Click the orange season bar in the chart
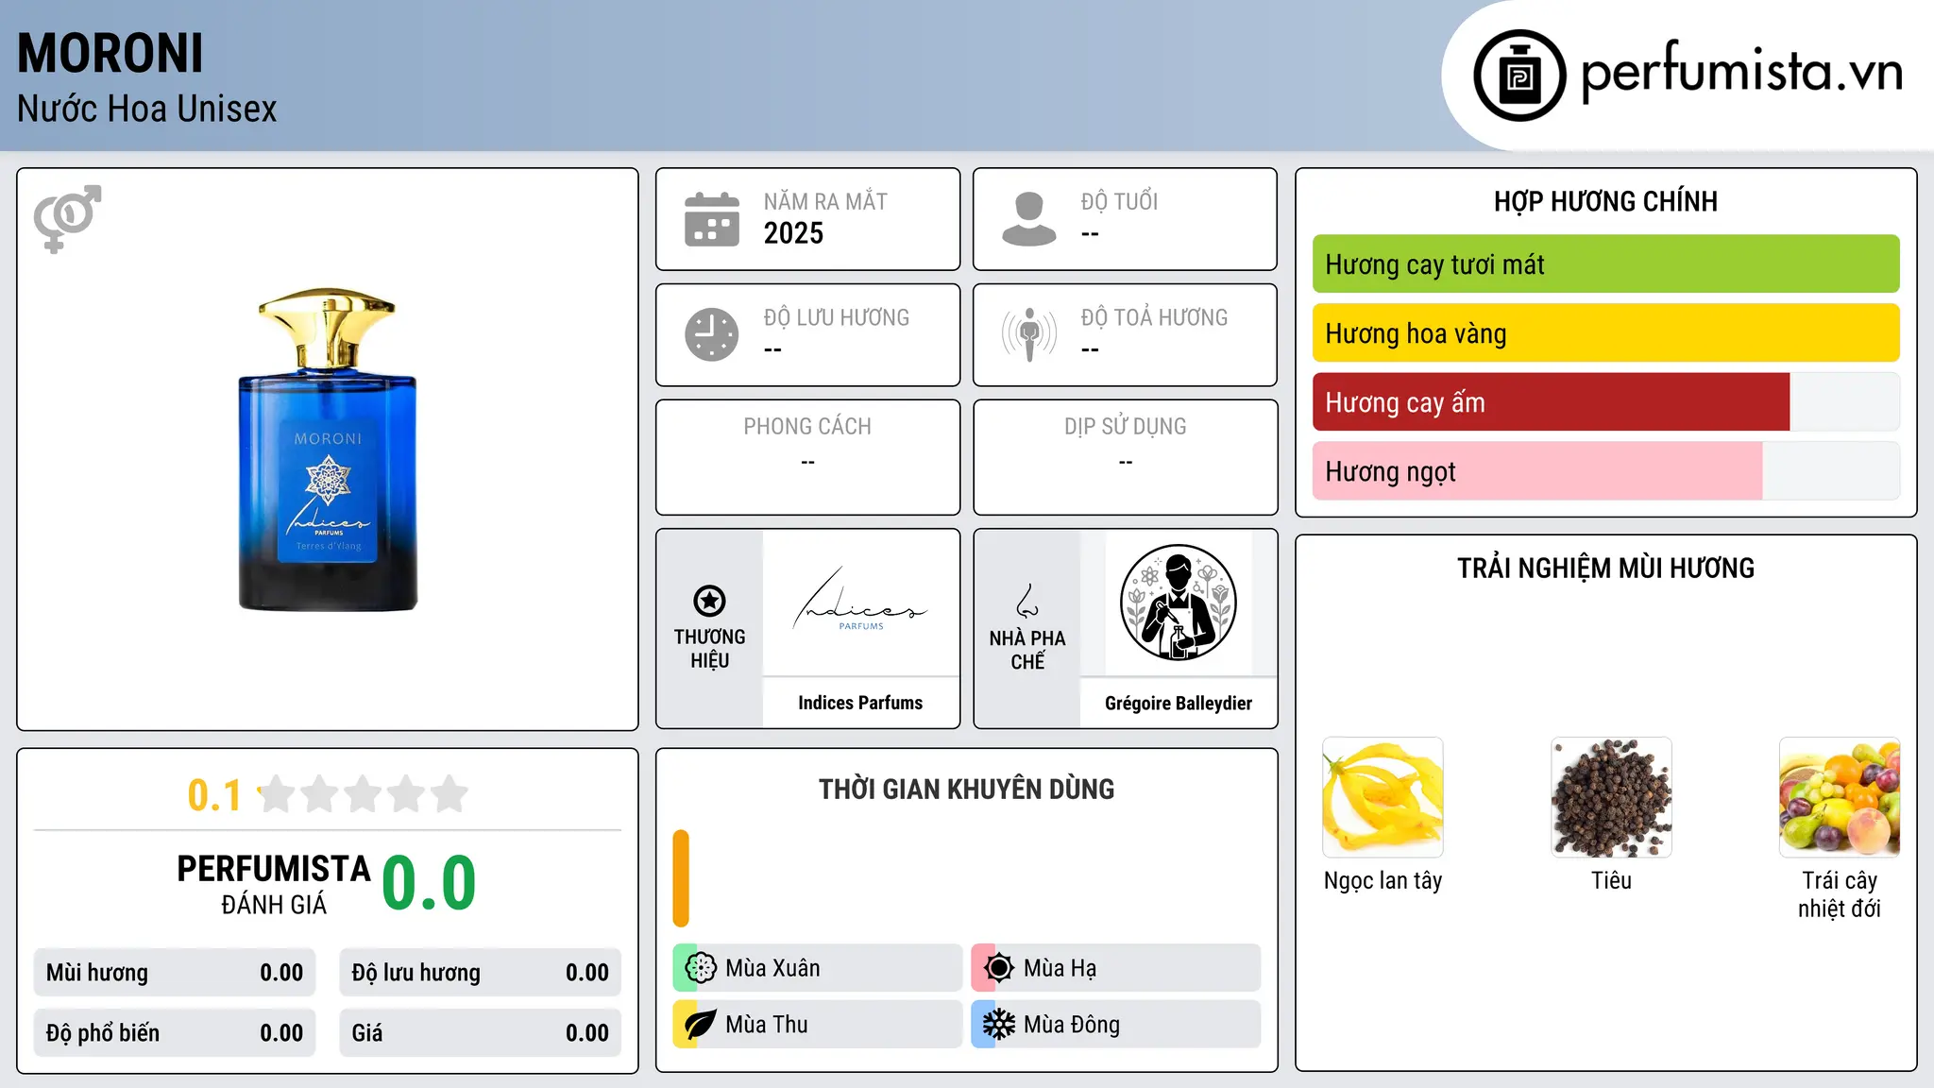1934x1088 pixels. pos(681,878)
